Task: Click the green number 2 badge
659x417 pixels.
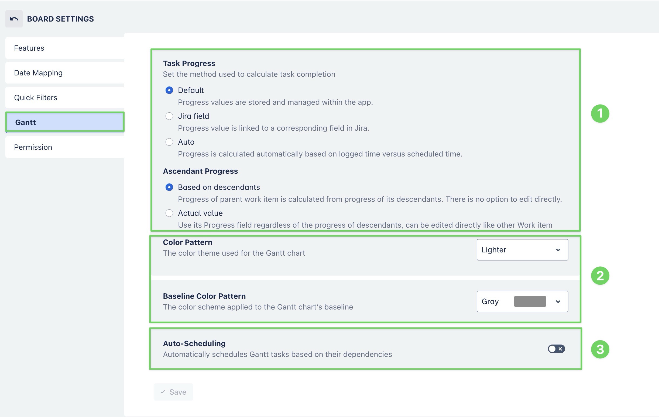Action: point(600,276)
